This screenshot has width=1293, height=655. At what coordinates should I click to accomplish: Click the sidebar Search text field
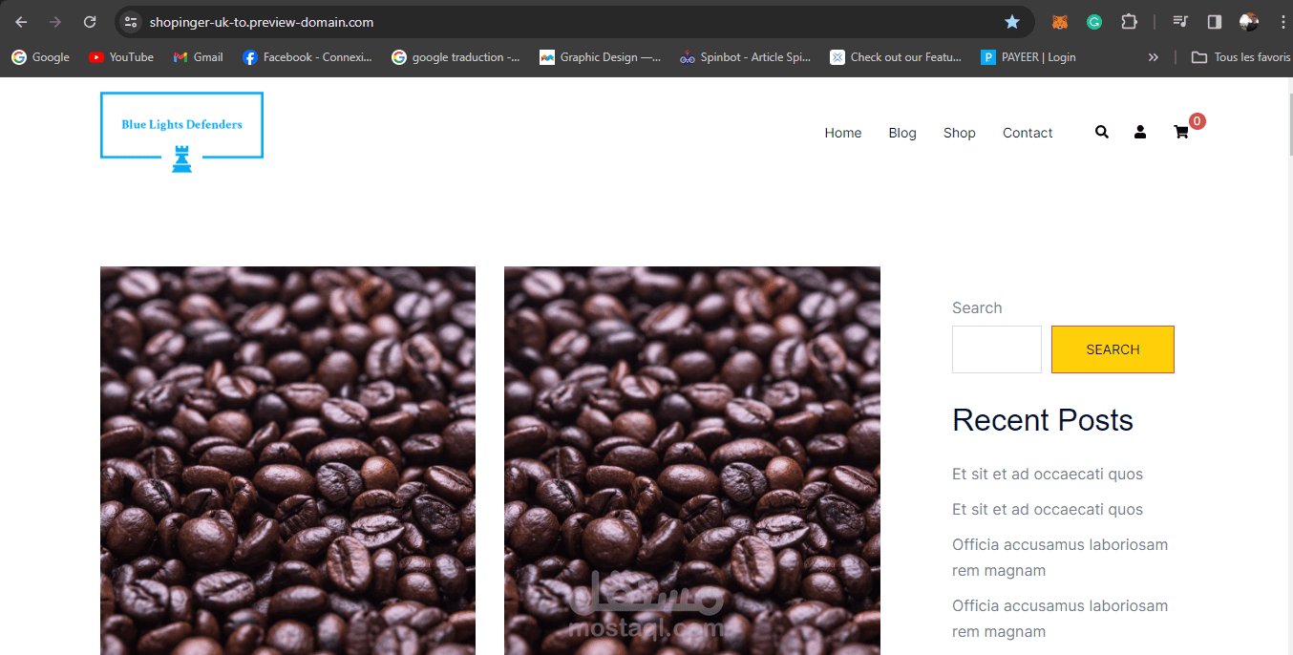click(997, 349)
